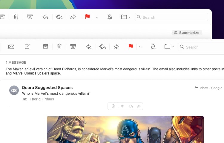The width and height of the screenshot is (224, 143).
Task: Click Get Mail envelope icon in front window
Action: coord(11,47)
